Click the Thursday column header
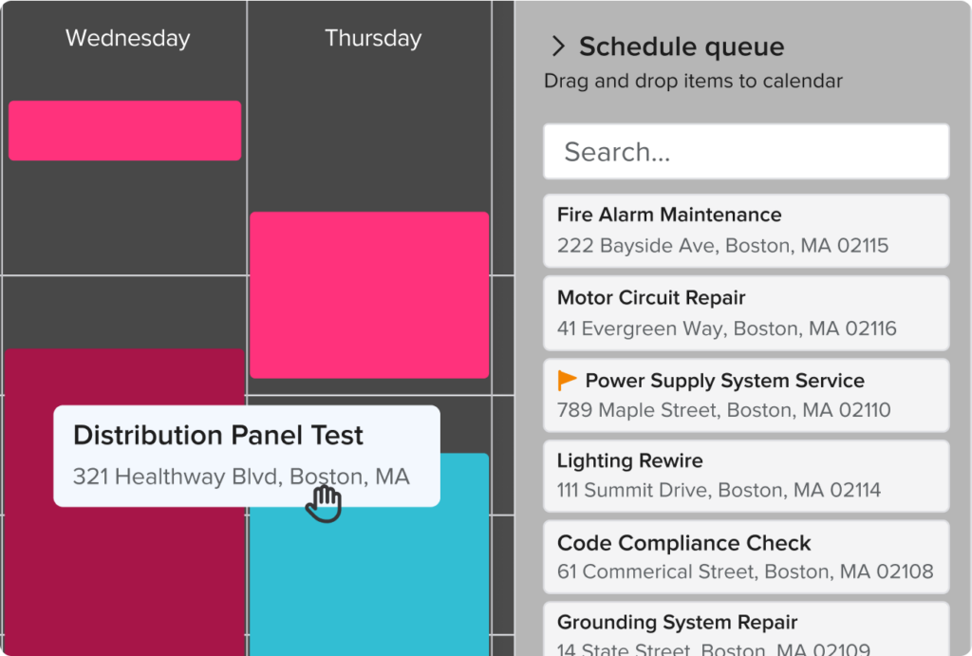The width and height of the screenshot is (972, 656). tap(372, 38)
